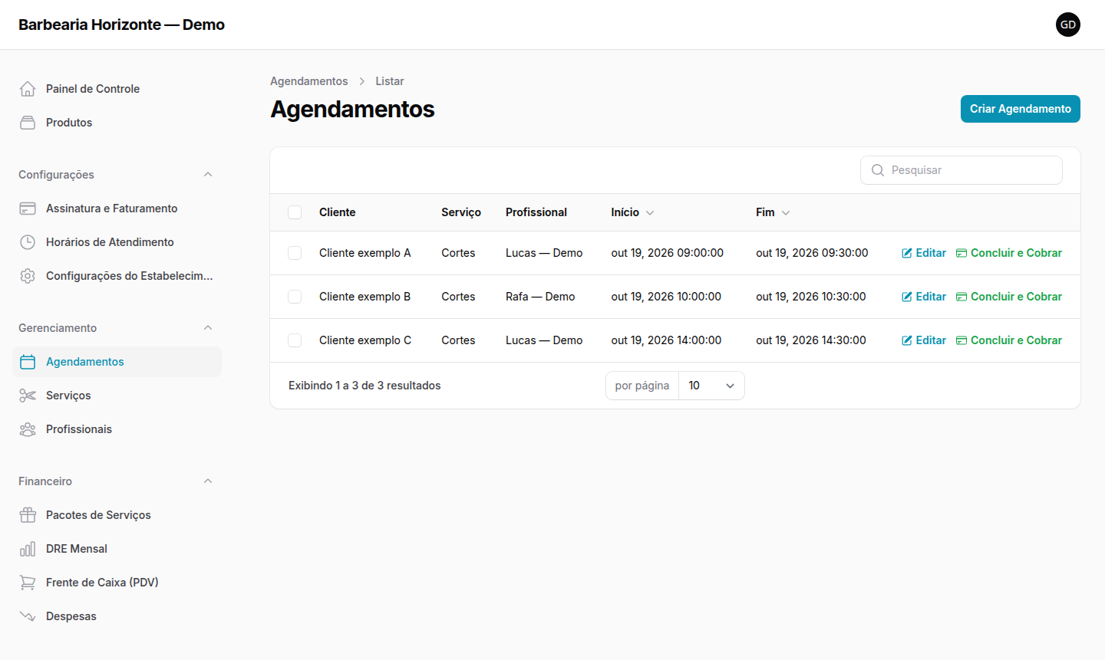Sort the table by Início column
Screen dimensions: 1105x660
click(x=632, y=212)
